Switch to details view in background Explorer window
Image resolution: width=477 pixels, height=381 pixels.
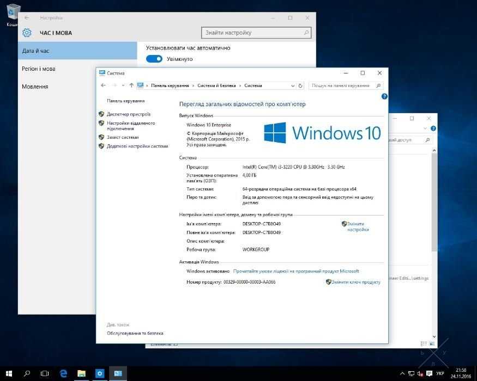coord(424,343)
